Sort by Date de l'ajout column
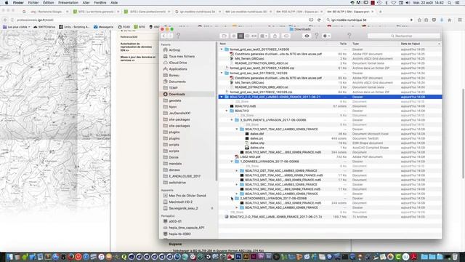This screenshot has height=262, width=465. tap(410, 44)
